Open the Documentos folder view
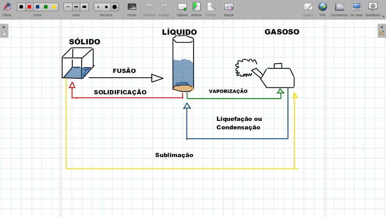 pos(339,9)
